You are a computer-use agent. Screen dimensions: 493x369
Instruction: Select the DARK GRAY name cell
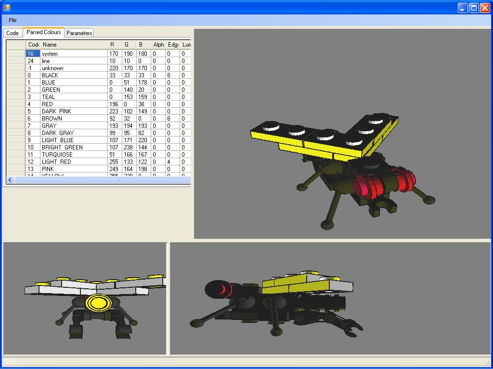[74, 133]
